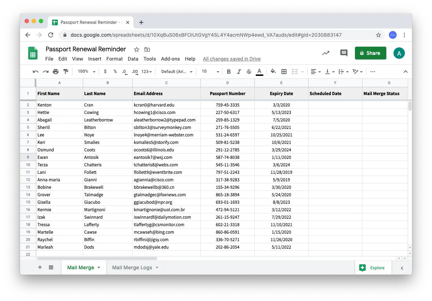Screen dimensions: 432x301
Task: Open the zoom 100% dropdown
Action: [x=87, y=72]
